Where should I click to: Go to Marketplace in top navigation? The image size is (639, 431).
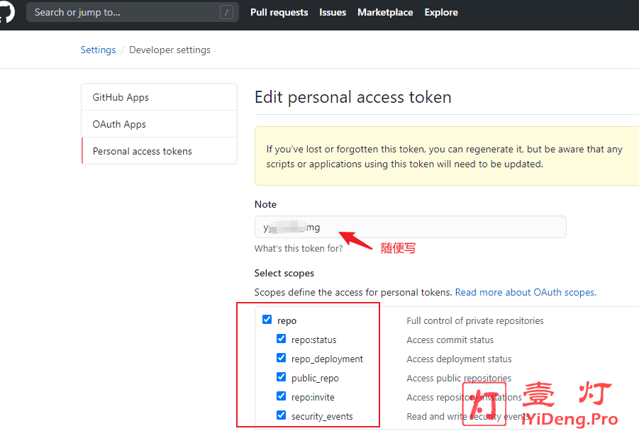(x=385, y=12)
